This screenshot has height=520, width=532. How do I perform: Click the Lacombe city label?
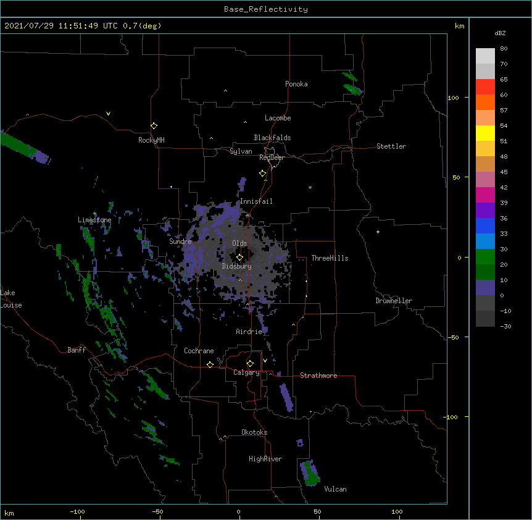click(278, 118)
